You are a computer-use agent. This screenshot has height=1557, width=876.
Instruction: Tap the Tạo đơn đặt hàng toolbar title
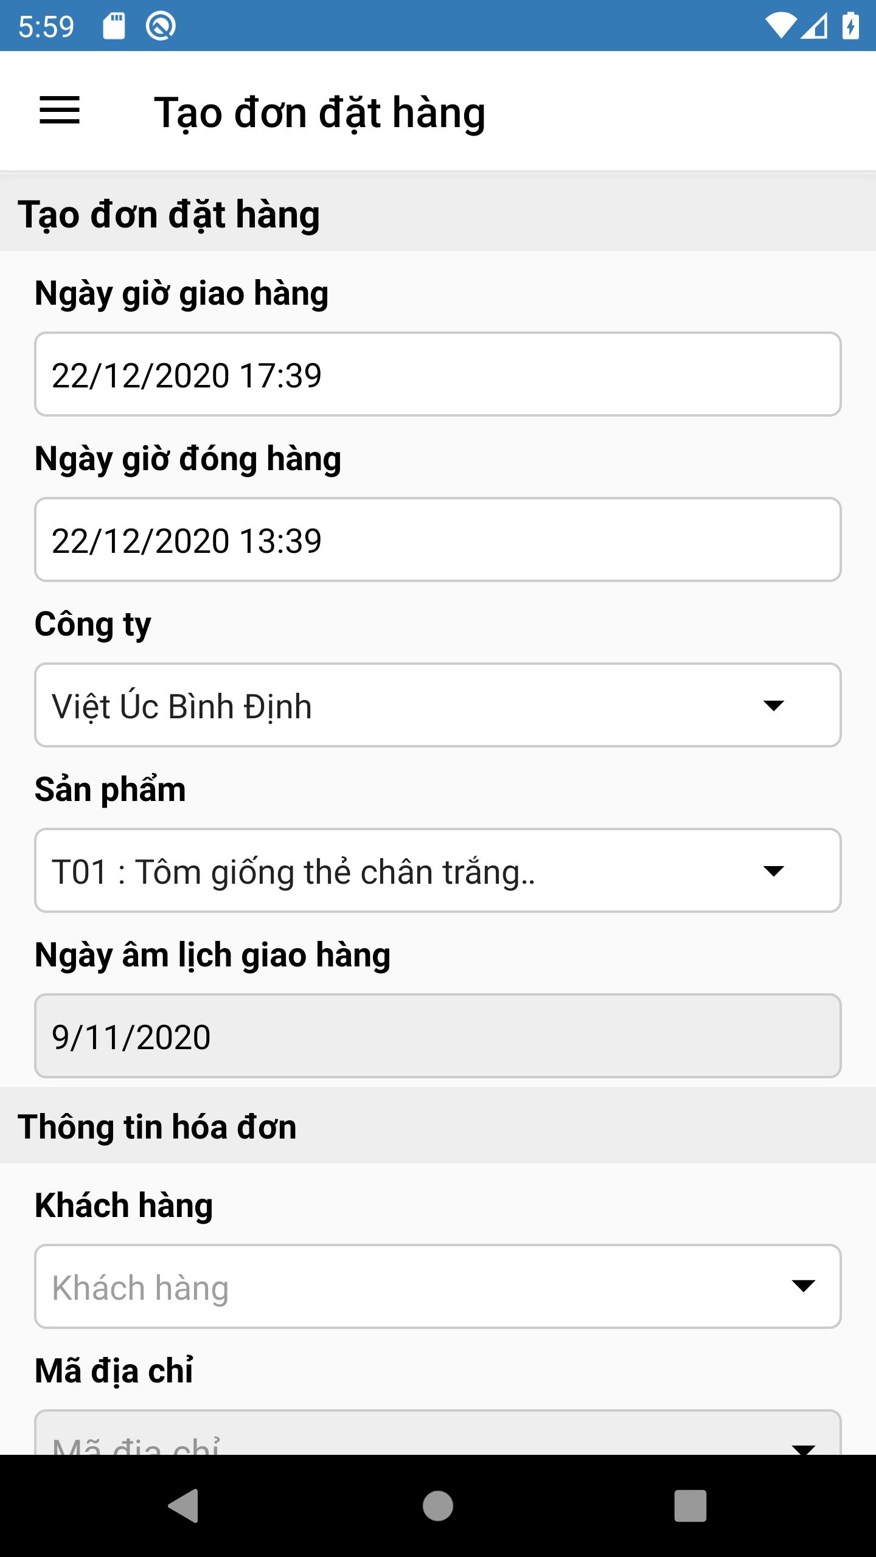coord(320,113)
